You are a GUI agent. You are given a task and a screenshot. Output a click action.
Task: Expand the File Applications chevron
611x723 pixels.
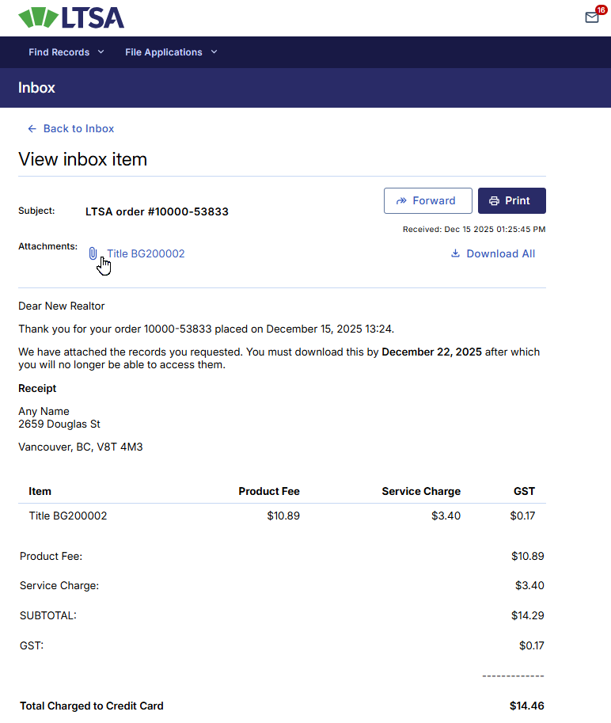pos(214,52)
